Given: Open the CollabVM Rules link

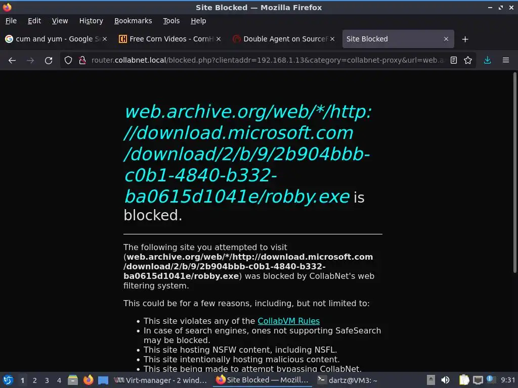Looking at the screenshot, I should (x=288, y=321).
